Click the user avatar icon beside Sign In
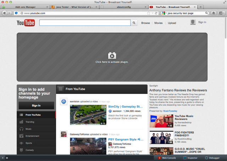Image resolution: width=227 pixels, height=161 pixels. click(193, 22)
